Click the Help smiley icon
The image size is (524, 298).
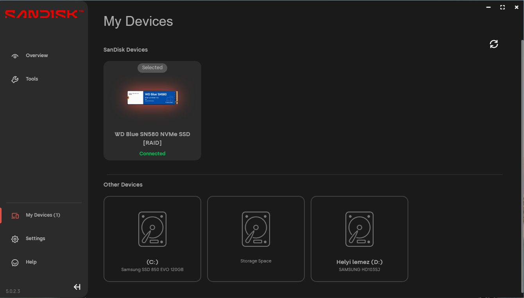click(15, 262)
